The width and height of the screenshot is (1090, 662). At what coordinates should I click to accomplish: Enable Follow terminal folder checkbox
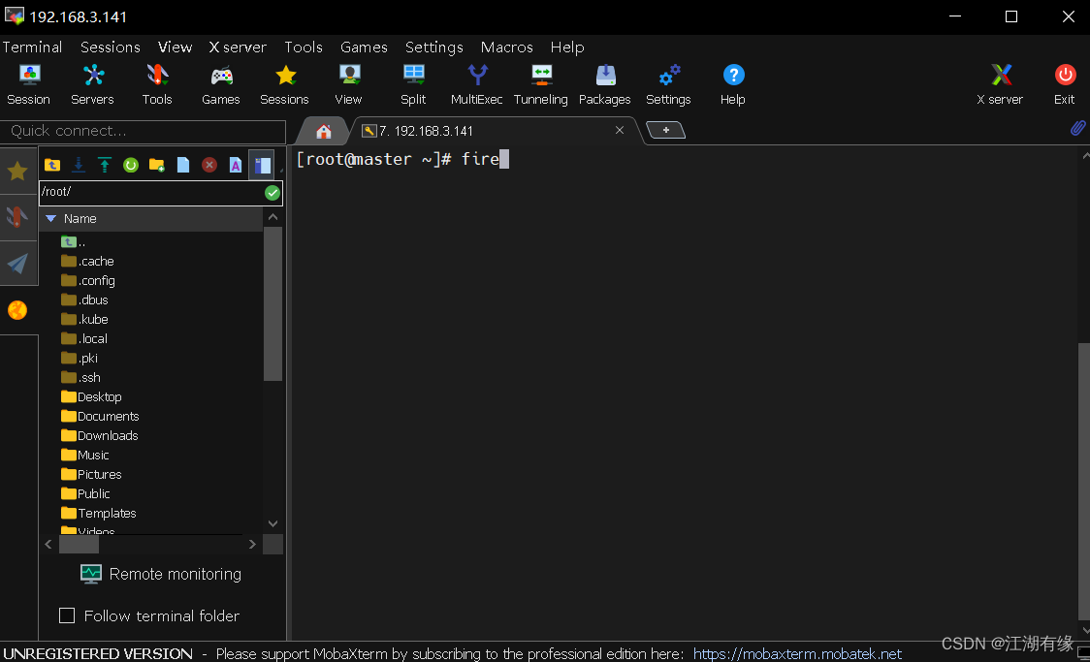[x=67, y=615]
